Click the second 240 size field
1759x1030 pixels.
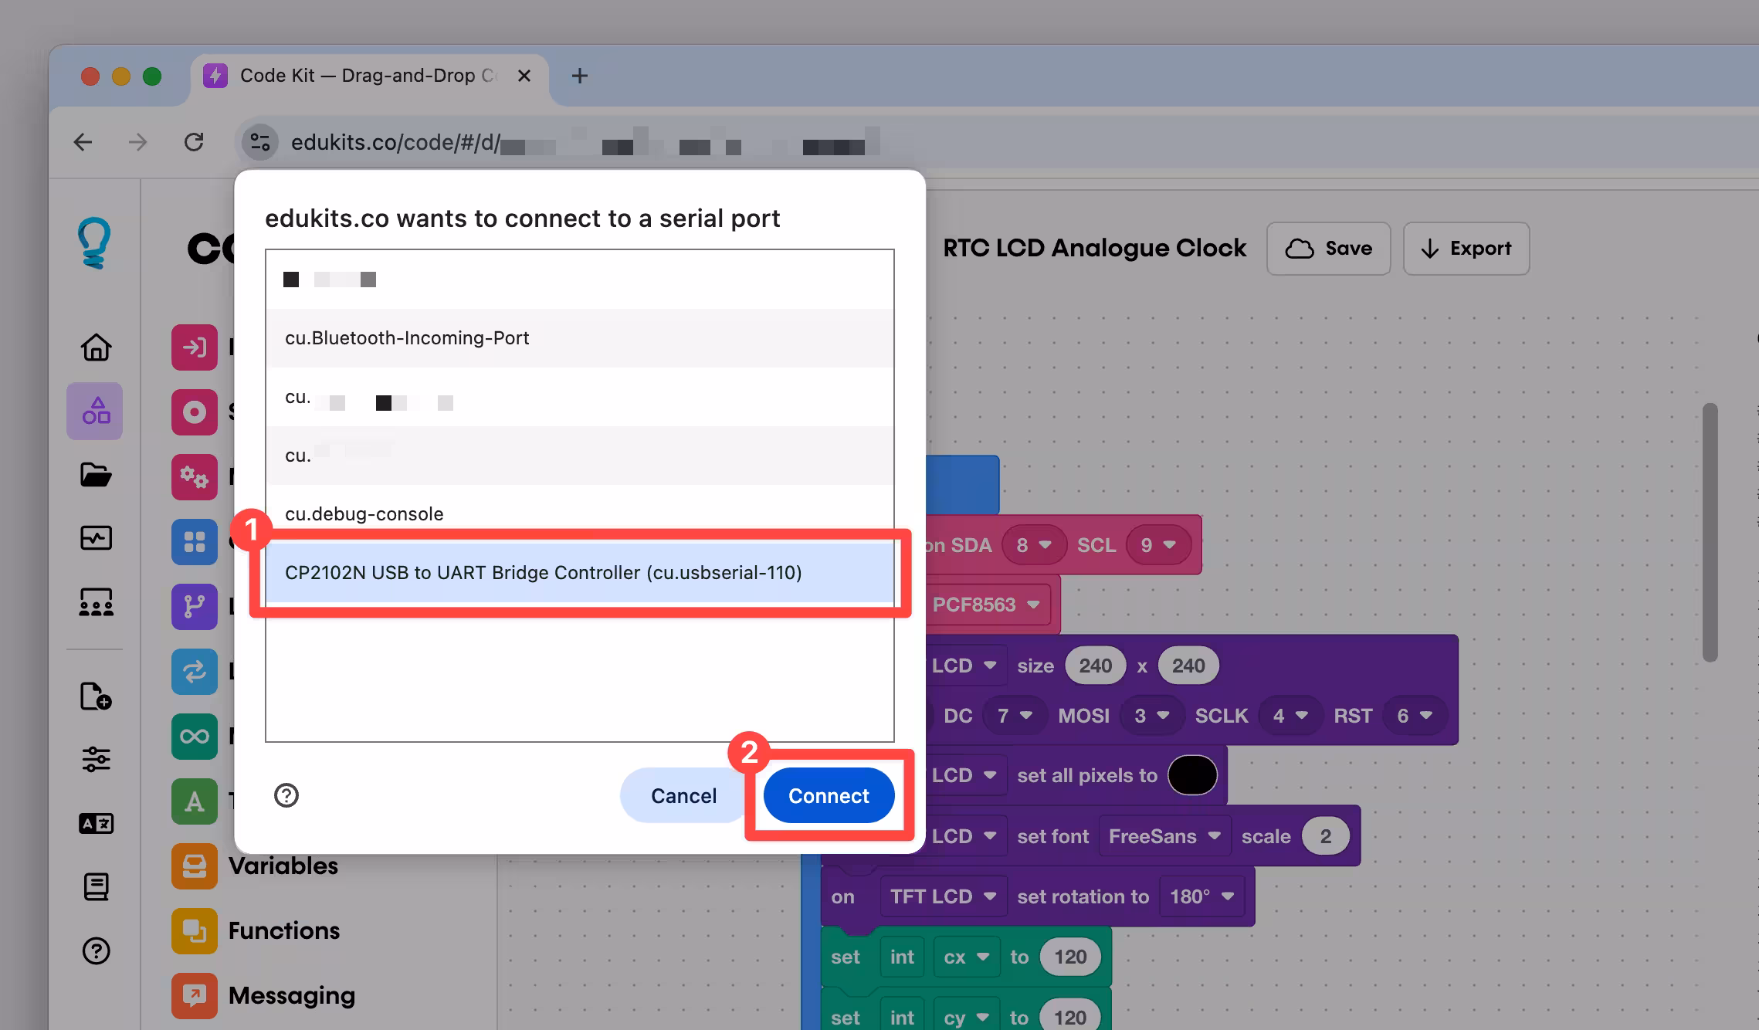click(1188, 666)
